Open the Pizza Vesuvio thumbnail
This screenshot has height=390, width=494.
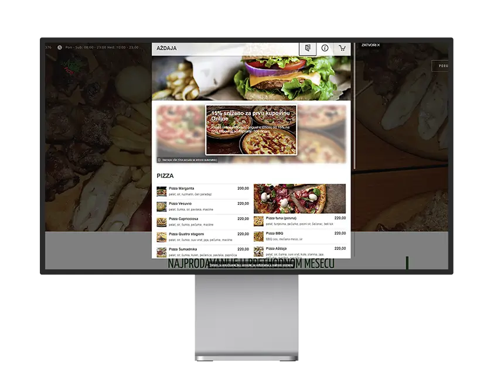[x=162, y=207]
